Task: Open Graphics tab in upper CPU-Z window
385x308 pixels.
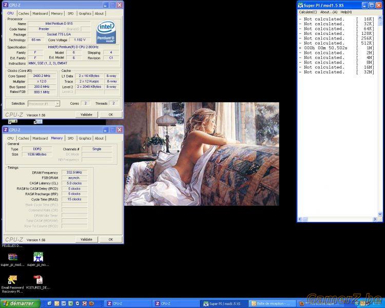Action: [x=85, y=13]
